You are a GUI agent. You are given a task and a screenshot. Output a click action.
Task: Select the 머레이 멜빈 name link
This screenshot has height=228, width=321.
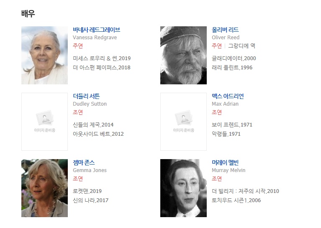[x=225, y=162]
